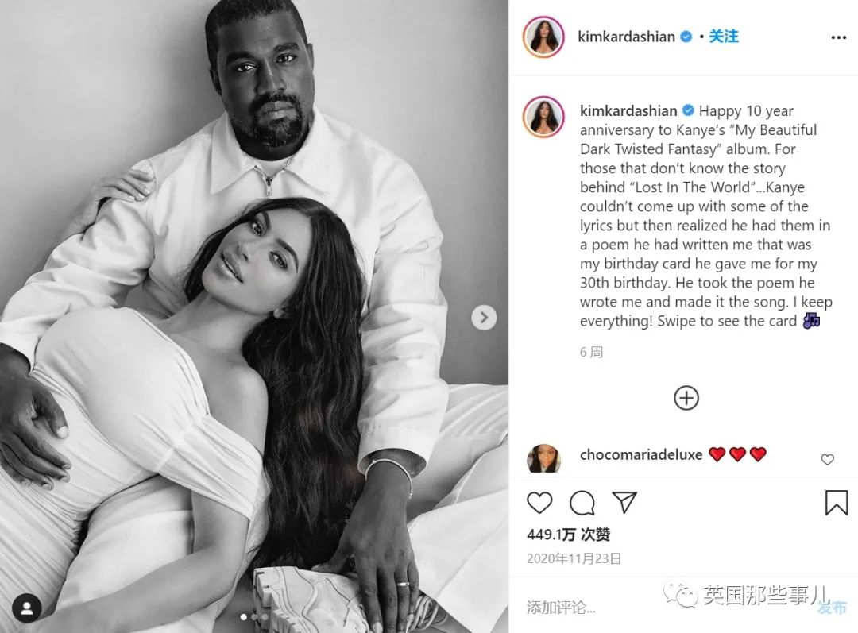
Task: Click chocomariadeluxe's avatar thumbnail
Action: point(543,458)
